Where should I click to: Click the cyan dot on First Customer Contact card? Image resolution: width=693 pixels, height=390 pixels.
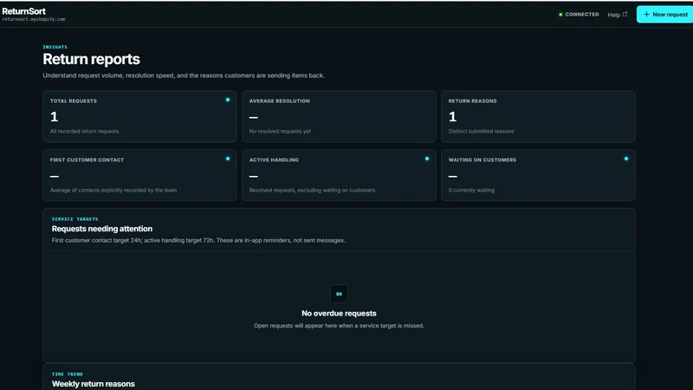click(228, 159)
